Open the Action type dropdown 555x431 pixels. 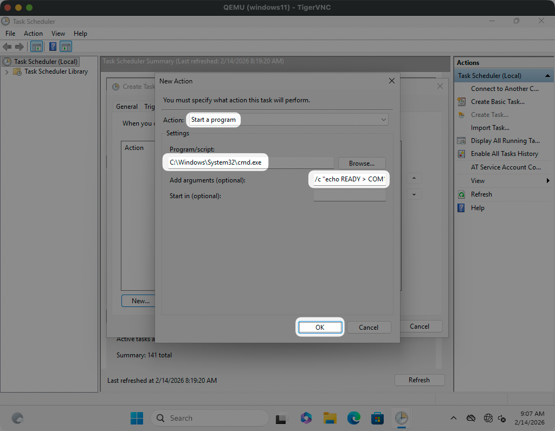click(287, 120)
